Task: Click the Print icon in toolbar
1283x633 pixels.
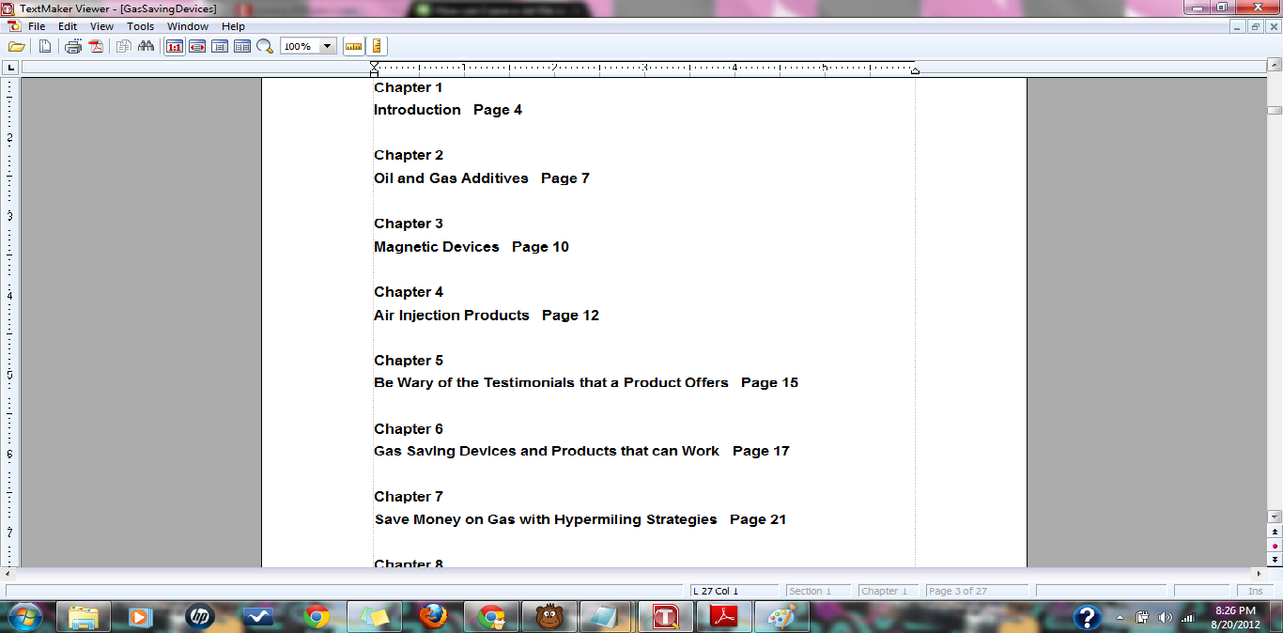Action: click(x=72, y=46)
